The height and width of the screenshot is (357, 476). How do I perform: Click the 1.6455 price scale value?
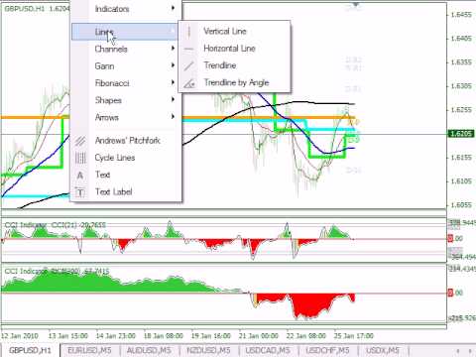(461, 15)
